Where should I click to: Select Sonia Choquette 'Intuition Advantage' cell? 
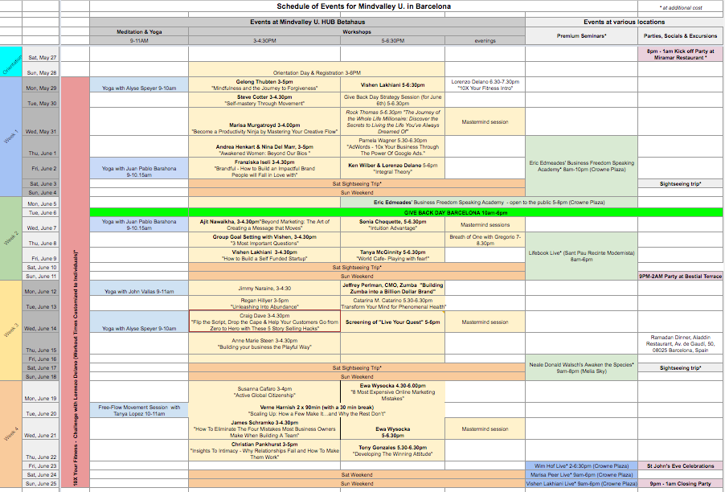(392, 225)
